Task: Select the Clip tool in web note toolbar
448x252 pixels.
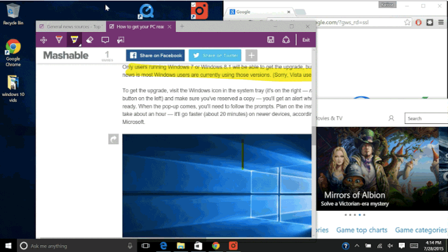Action: coord(120,40)
